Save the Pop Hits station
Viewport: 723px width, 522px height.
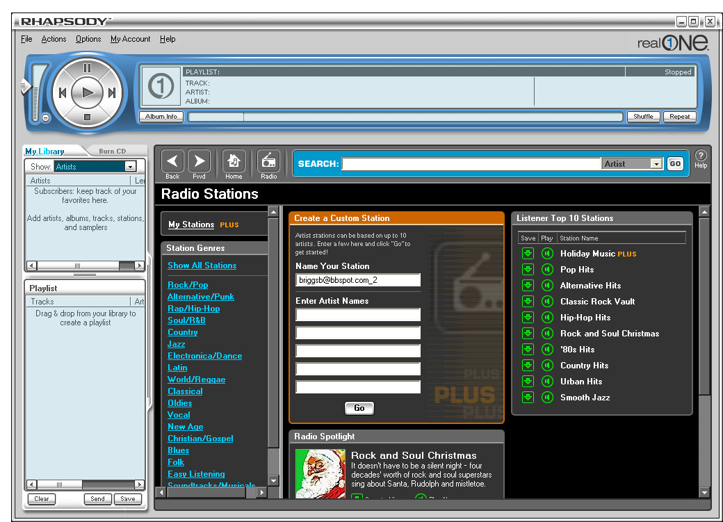tap(528, 269)
